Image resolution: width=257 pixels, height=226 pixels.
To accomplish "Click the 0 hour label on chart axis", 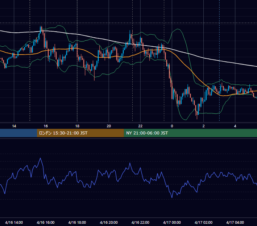I will pyautogui.click(x=172, y=126).
